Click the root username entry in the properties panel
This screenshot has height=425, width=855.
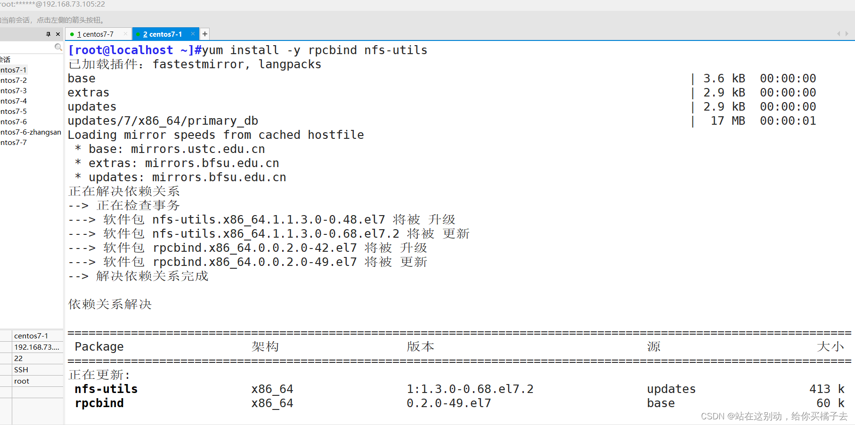(x=21, y=381)
